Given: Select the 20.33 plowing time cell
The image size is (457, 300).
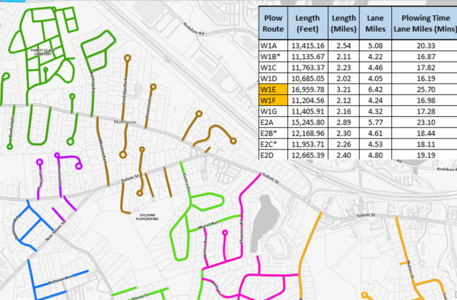Looking at the screenshot, I should coord(425,46).
